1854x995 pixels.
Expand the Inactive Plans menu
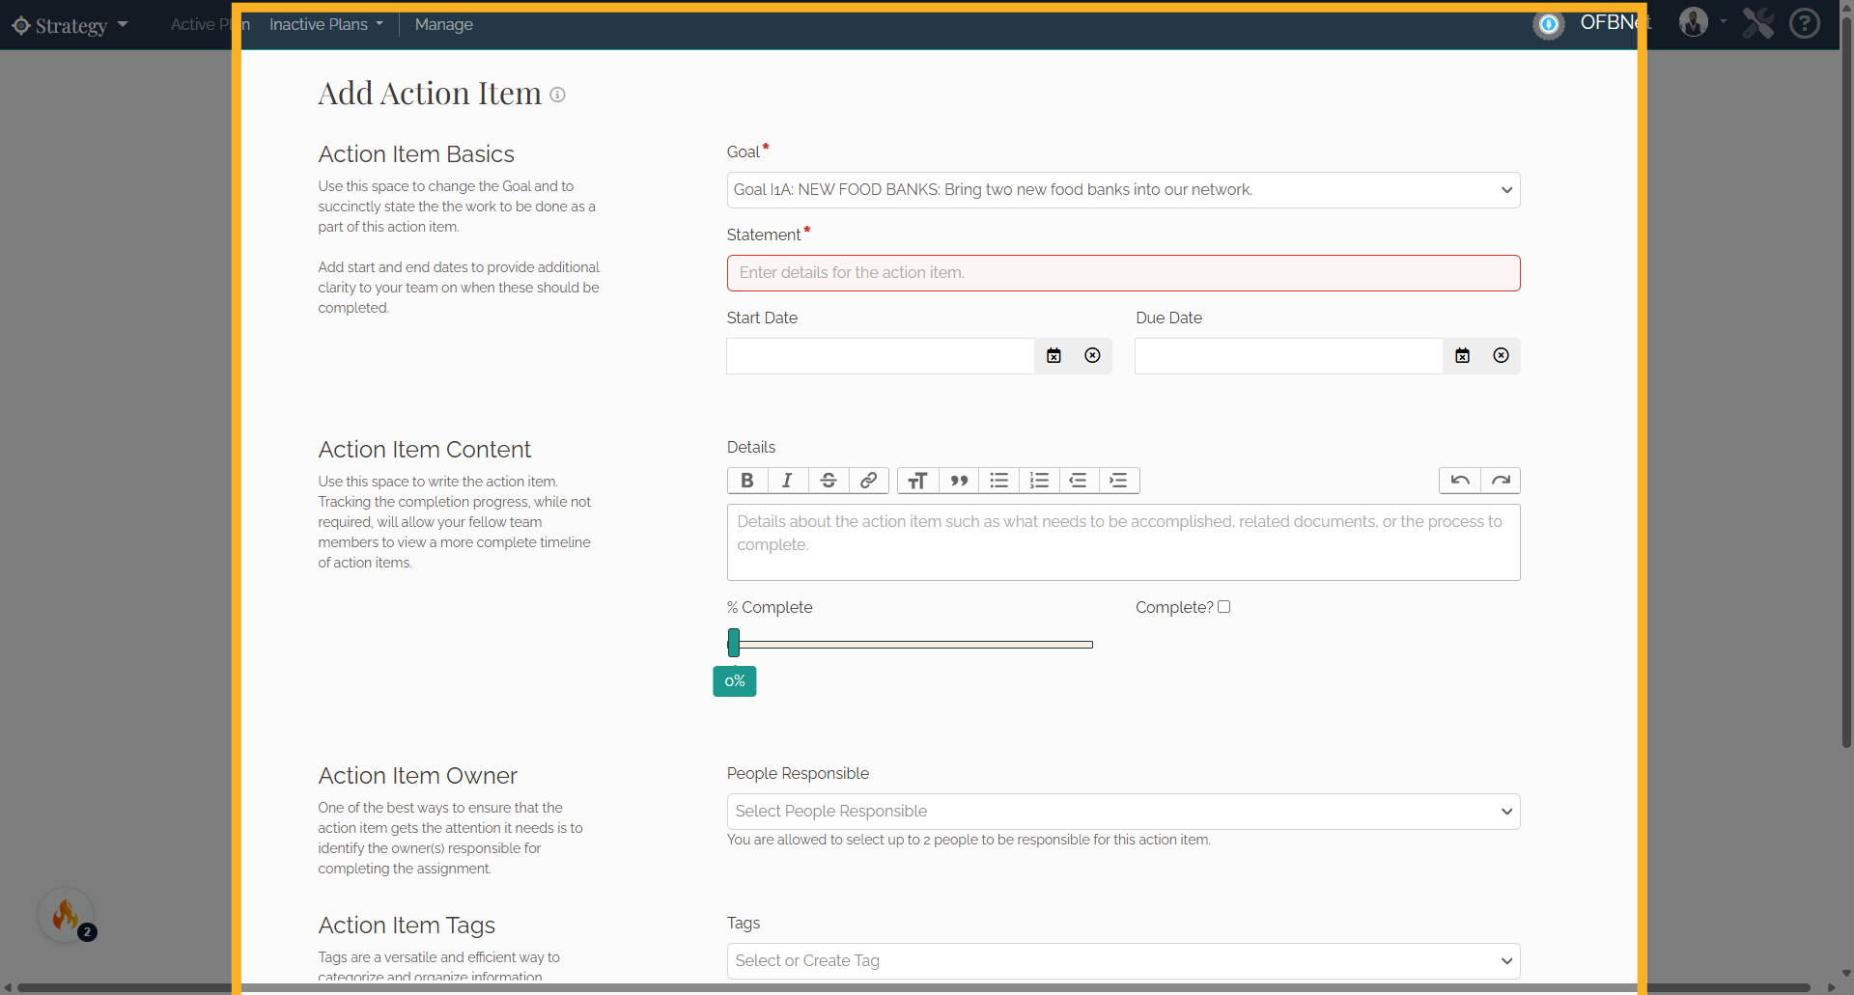click(326, 24)
